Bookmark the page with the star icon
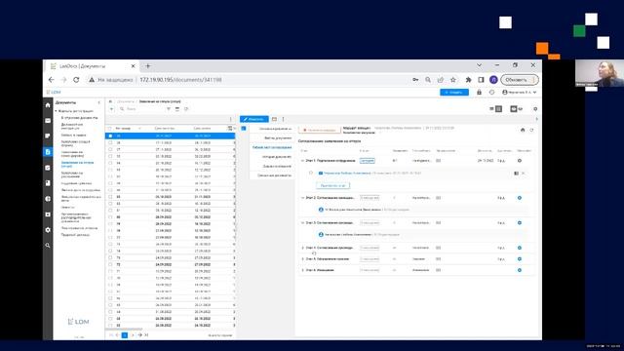This screenshot has width=624, height=351. click(x=452, y=80)
